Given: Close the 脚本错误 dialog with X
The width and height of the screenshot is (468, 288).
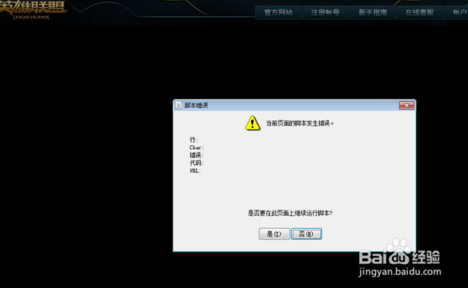Looking at the screenshot, I should coord(407,105).
